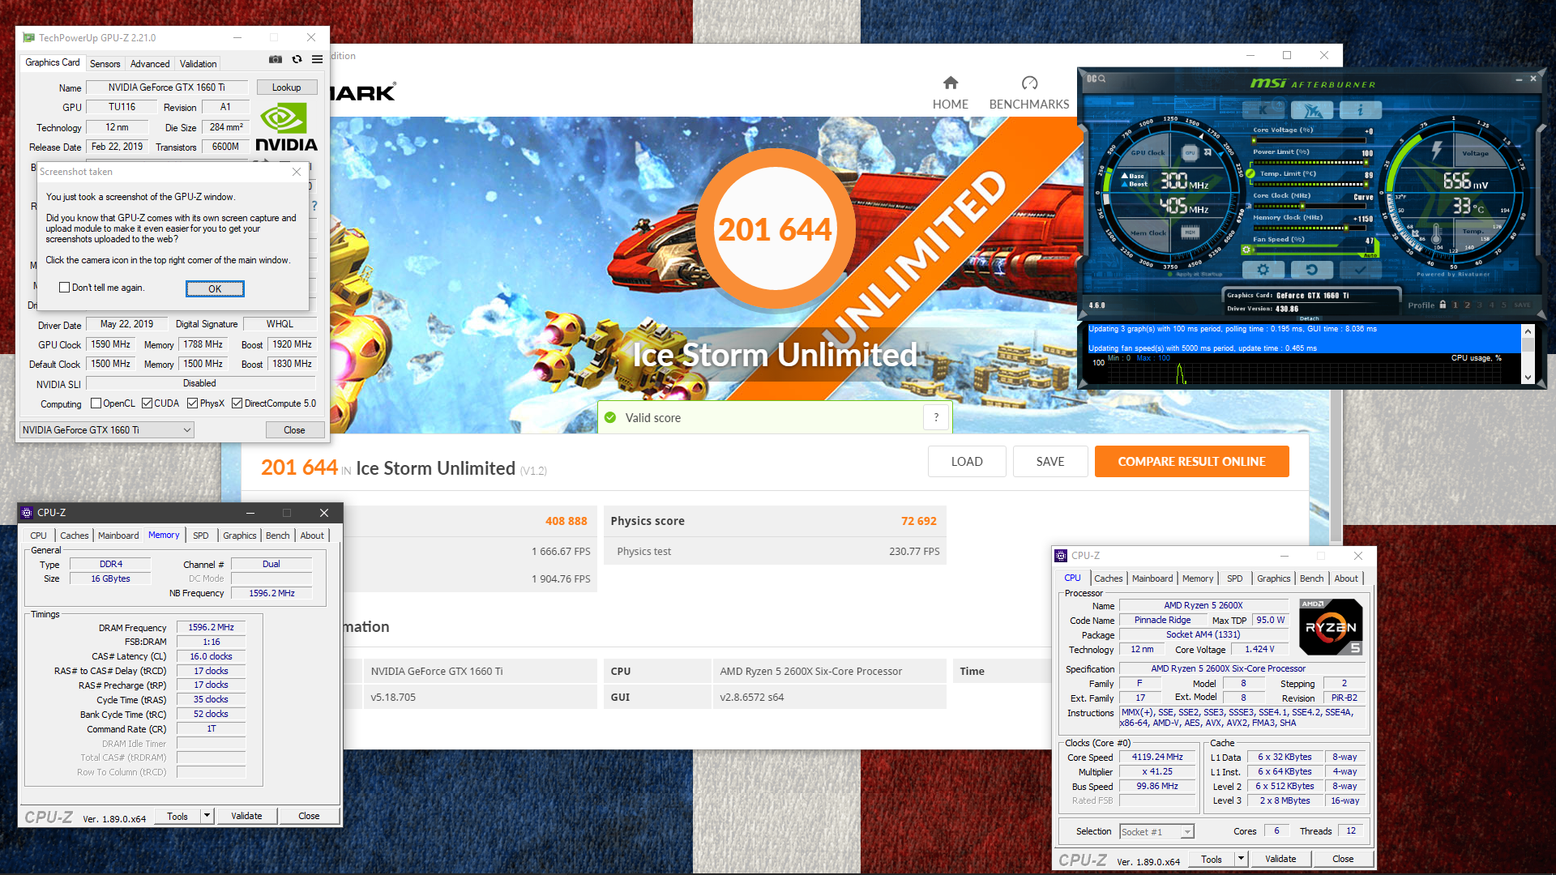Click the Afterburner profile lock icon
Image resolution: width=1556 pixels, height=875 pixels.
1443,305
